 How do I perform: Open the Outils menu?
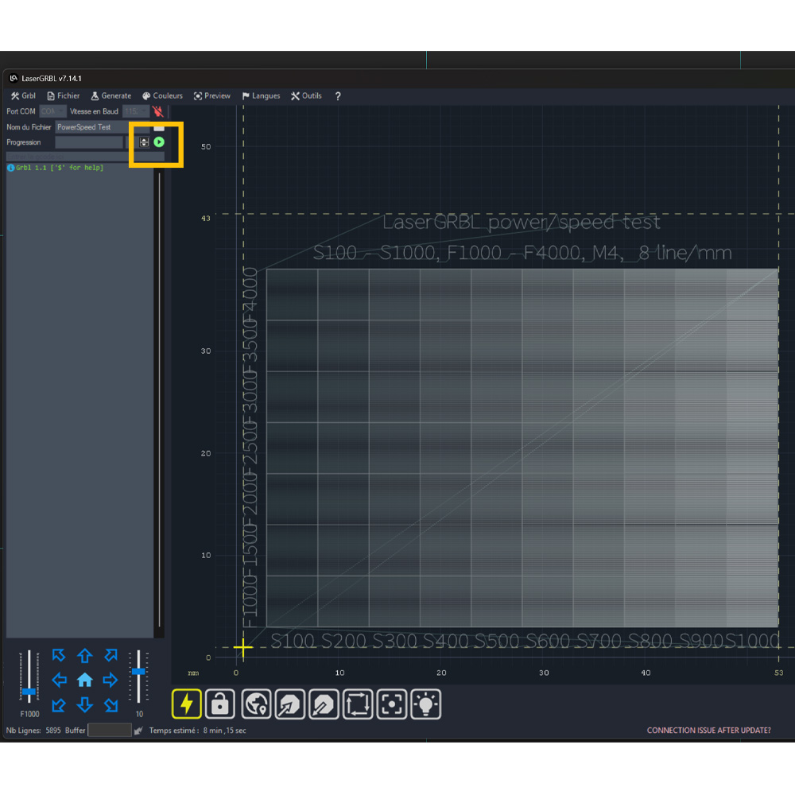click(306, 96)
